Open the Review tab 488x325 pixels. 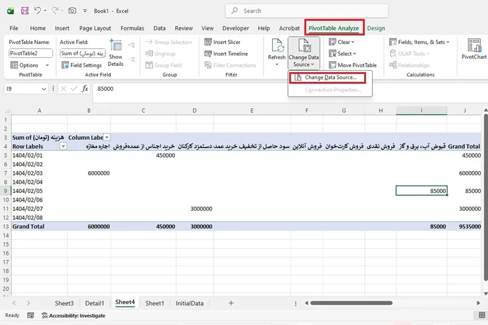[x=184, y=28]
